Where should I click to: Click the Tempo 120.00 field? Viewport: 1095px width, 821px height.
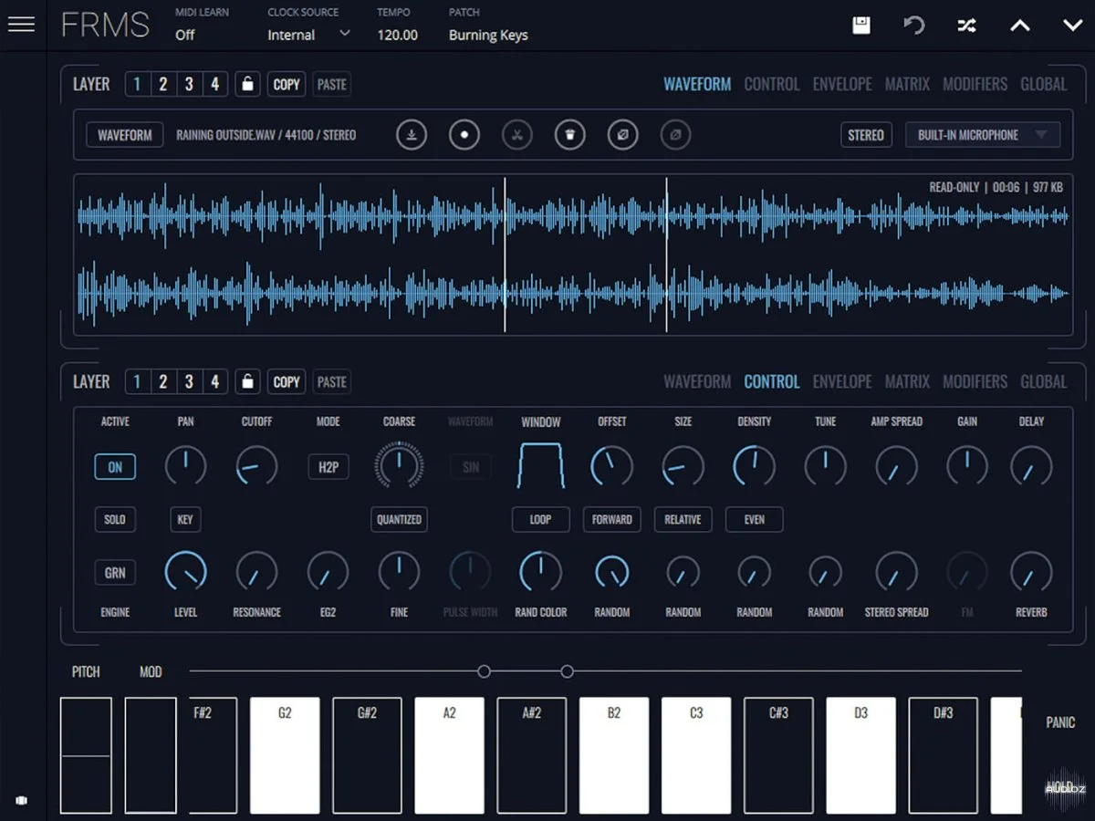pyautogui.click(x=398, y=35)
